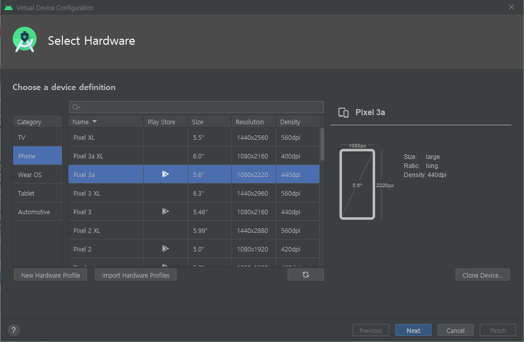Select the TV category
The width and height of the screenshot is (524, 342).
tap(37, 137)
